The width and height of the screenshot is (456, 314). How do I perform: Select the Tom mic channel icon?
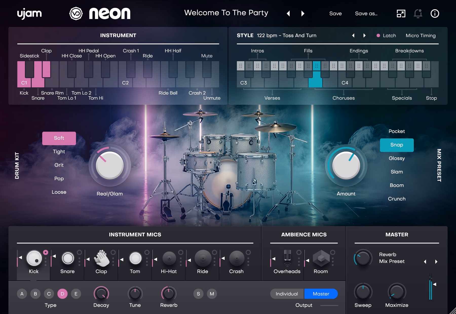135,258
